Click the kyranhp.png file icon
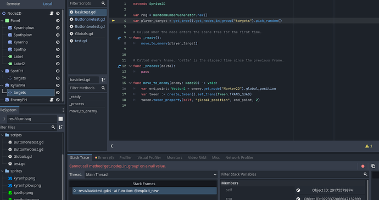Image resolution: width=379 pixels, height=200 pixels. 10,178
